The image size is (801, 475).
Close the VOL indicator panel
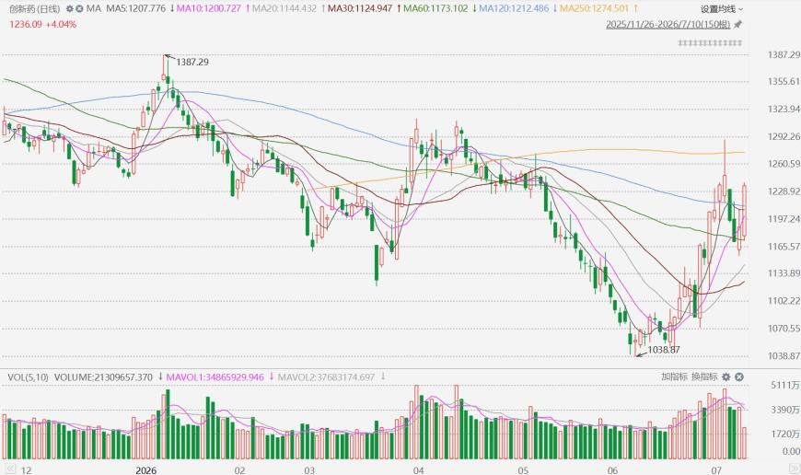tap(739, 377)
